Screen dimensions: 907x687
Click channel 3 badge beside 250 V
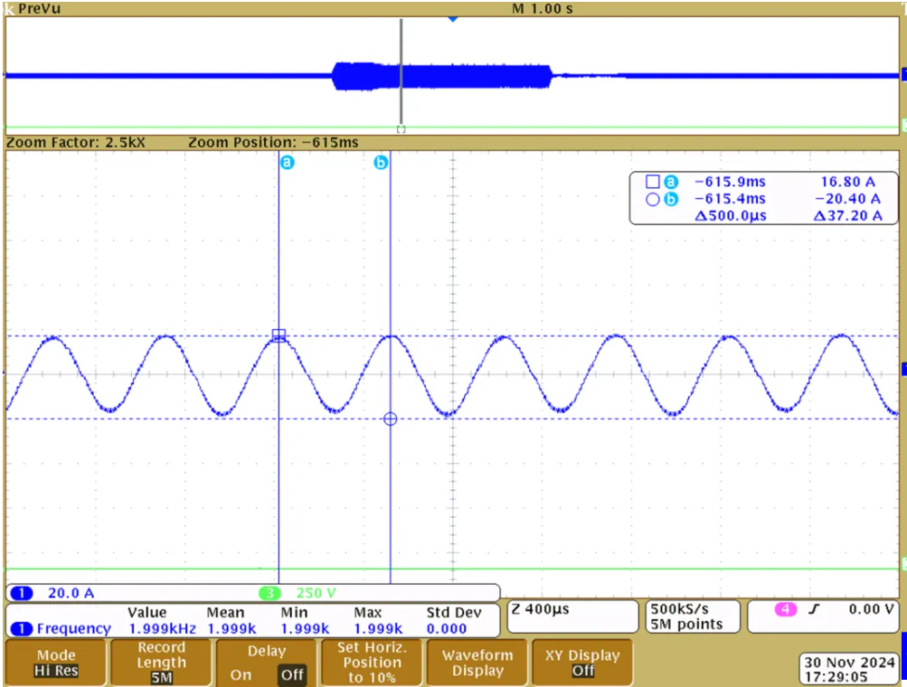tap(269, 593)
